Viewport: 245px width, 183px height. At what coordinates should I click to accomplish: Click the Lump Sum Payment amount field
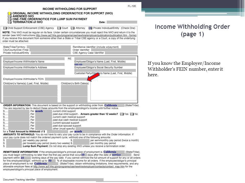tap(14, 146)
